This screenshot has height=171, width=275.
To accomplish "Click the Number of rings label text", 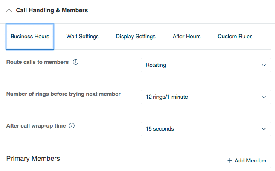I will pos(64,94).
